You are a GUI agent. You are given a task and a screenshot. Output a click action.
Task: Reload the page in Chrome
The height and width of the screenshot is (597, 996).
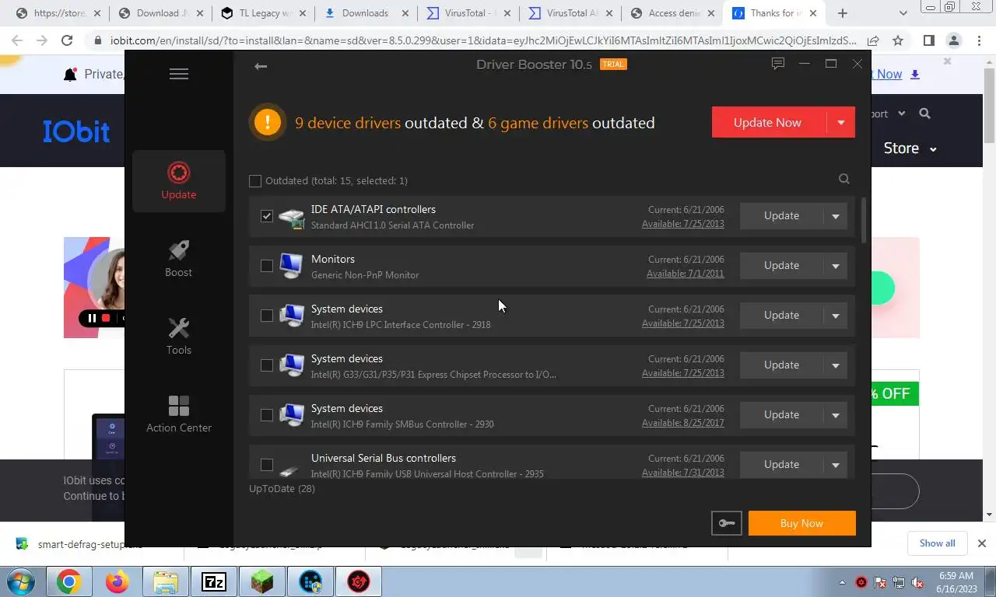[67, 40]
